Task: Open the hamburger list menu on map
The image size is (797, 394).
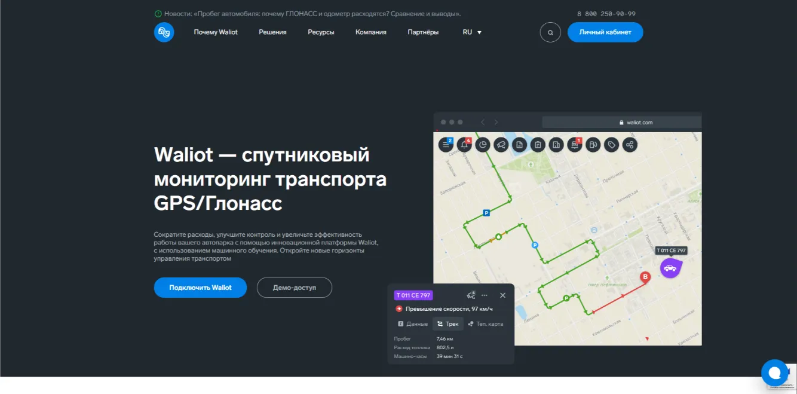Action: [446, 145]
